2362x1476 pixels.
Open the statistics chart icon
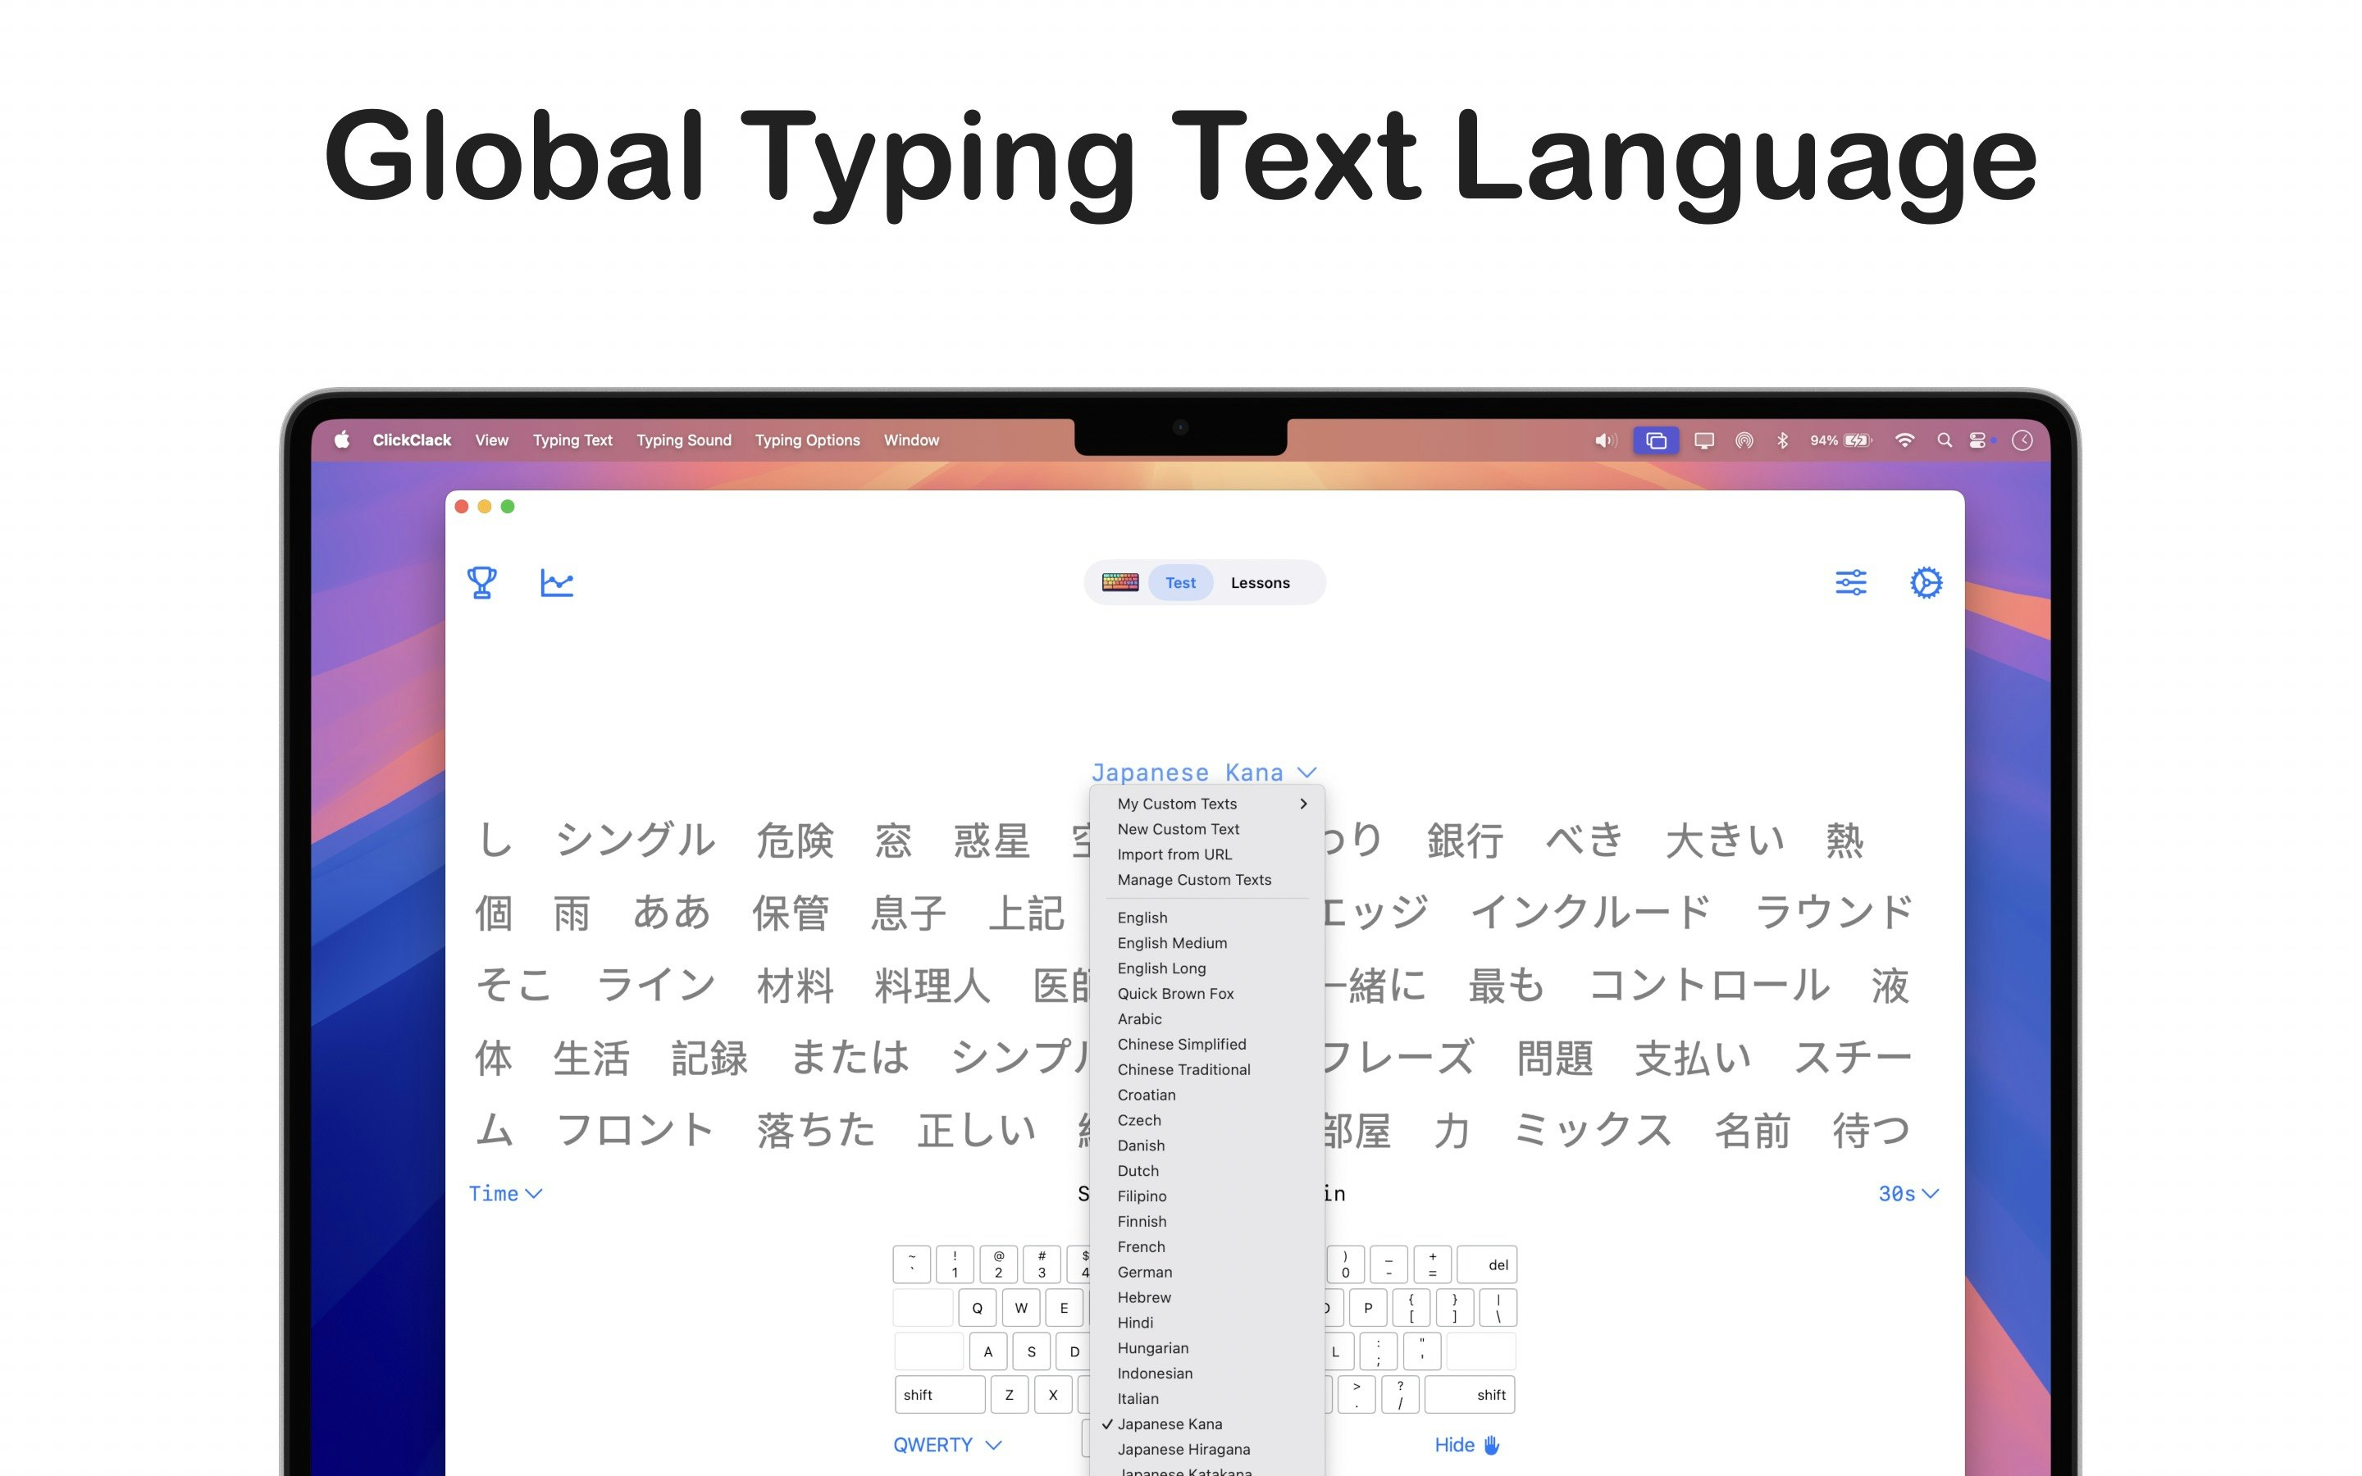point(558,583)
